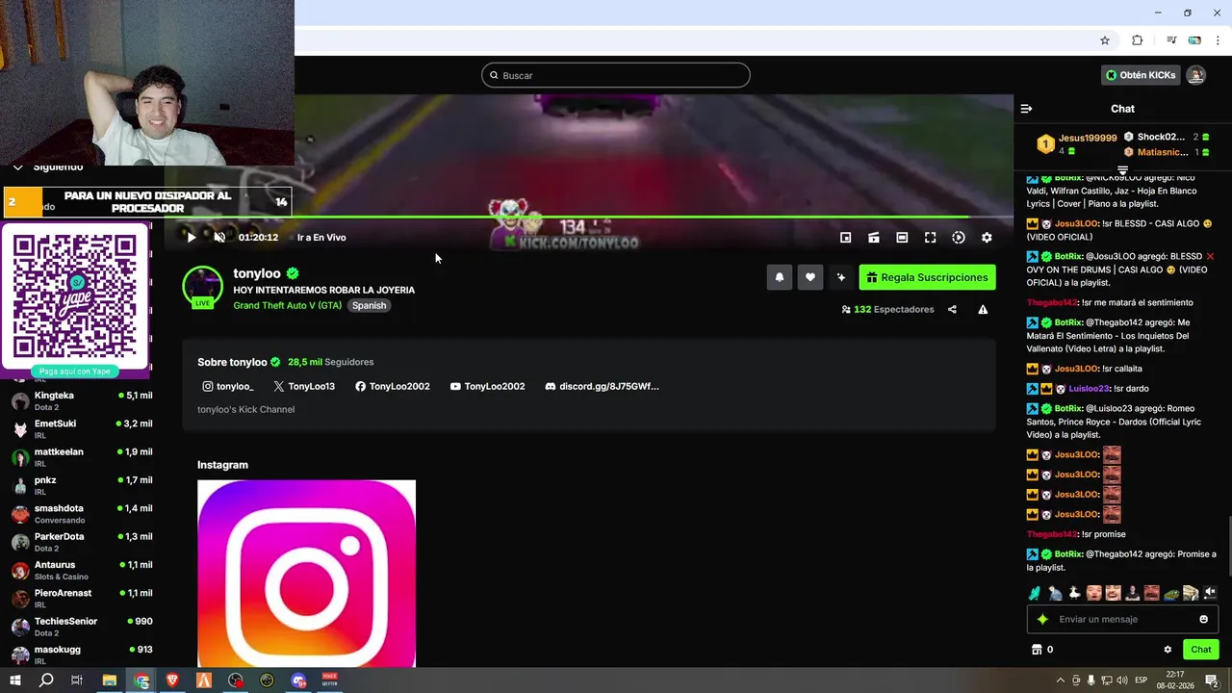Enable picture-in-picture mini player
Viewport: 1232px width, 693px height.
click(x=845, y=238)
